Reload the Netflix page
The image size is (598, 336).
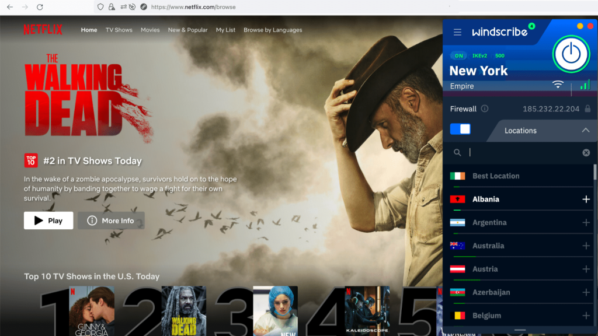click(40, 7)
